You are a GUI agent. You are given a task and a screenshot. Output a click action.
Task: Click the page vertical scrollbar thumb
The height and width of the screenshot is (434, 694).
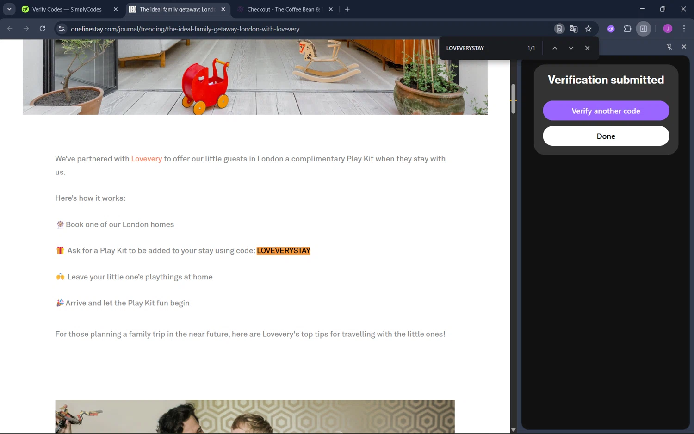coord(513,99)
